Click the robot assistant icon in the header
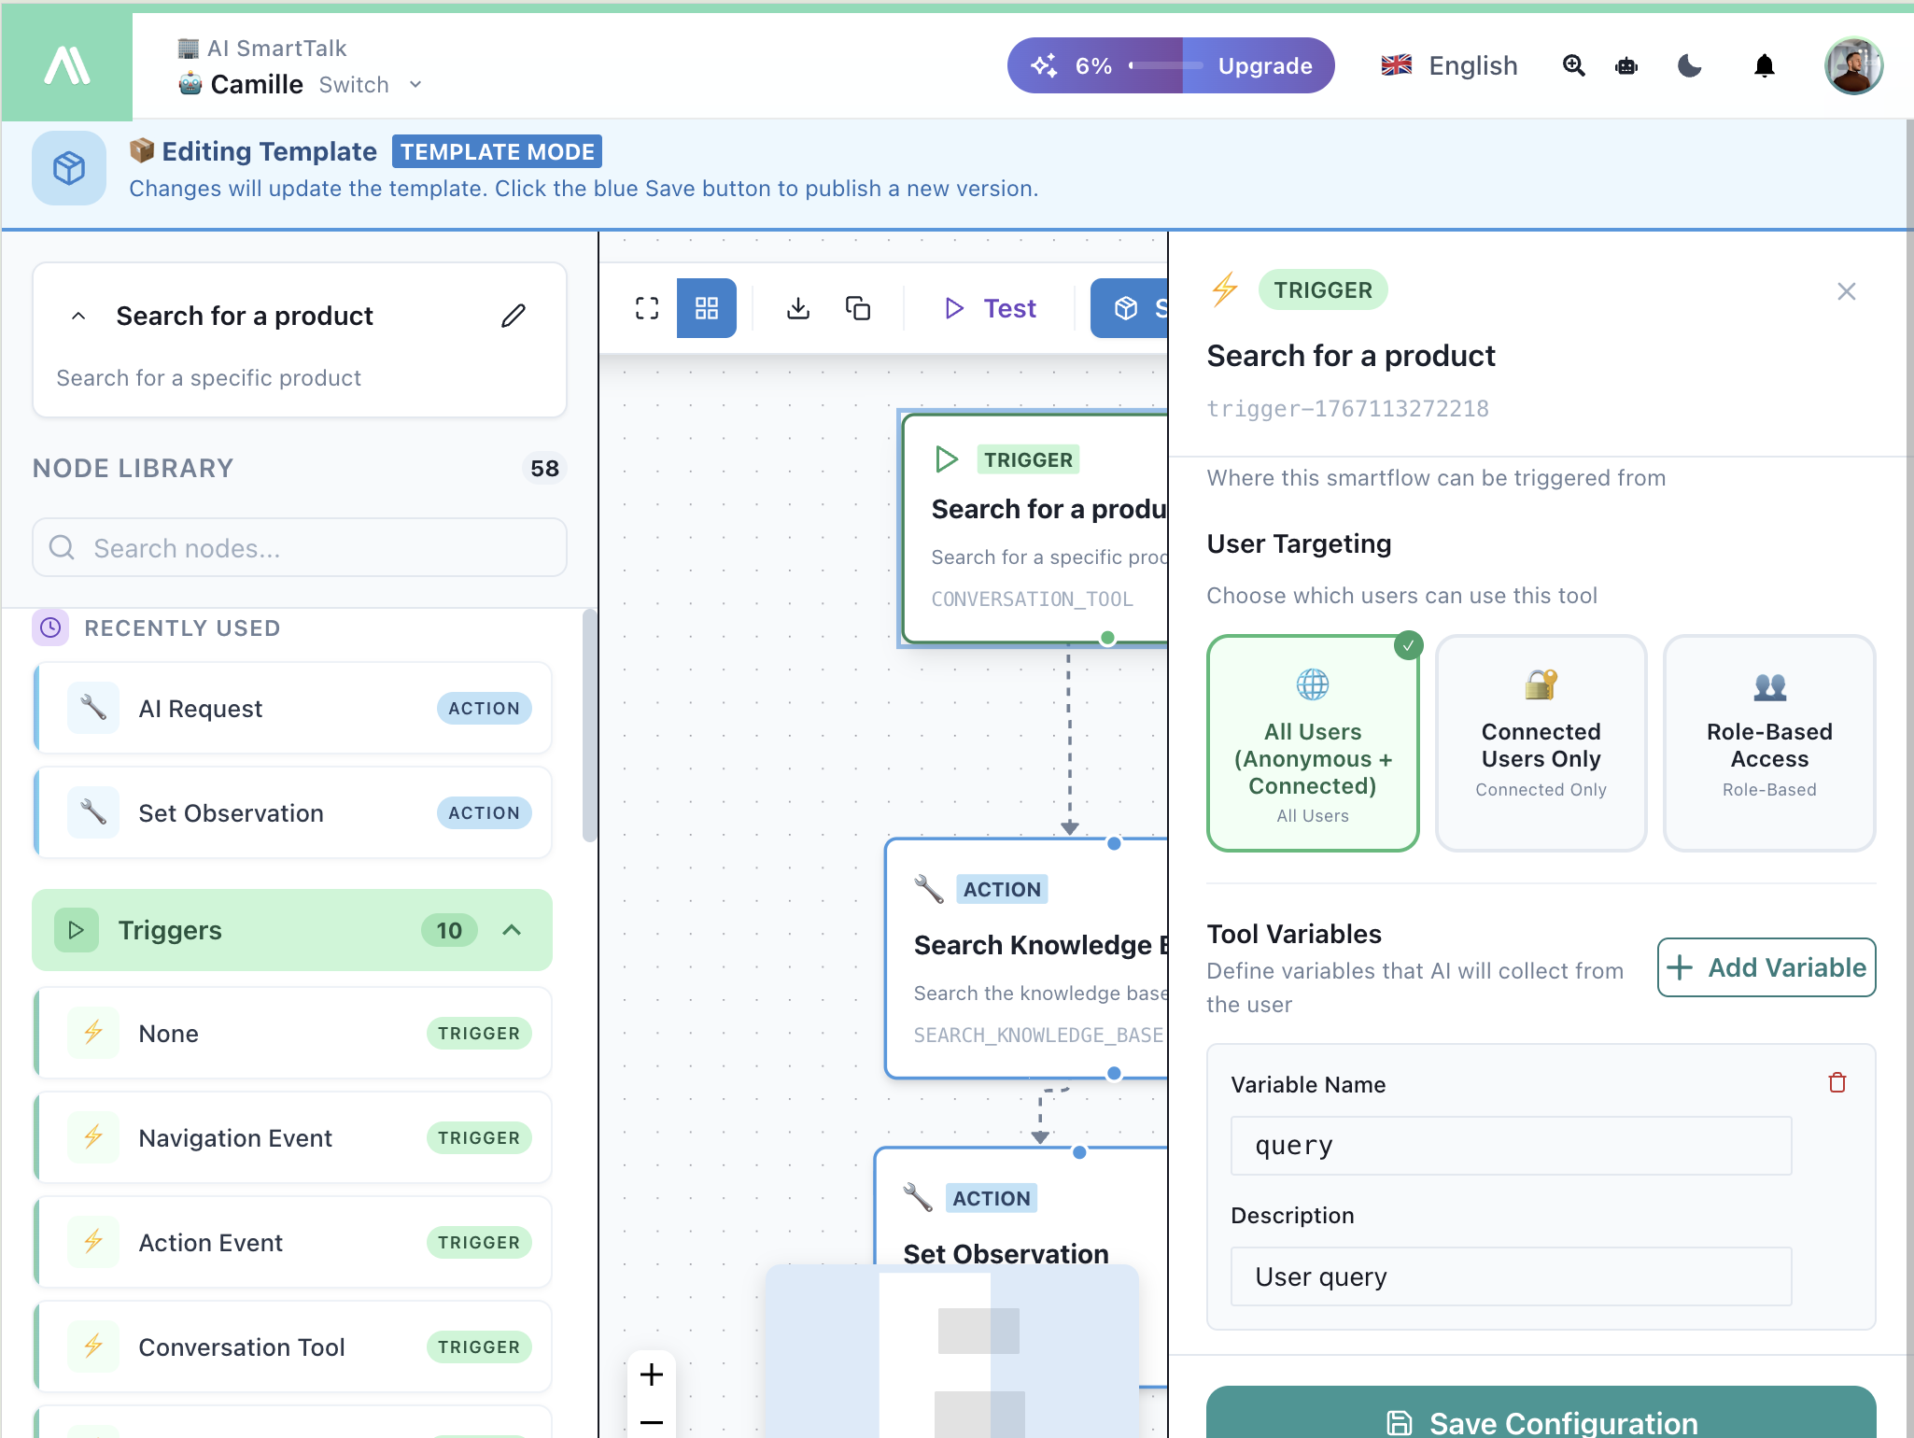 pyautogui.click(x=1626, y=65)
